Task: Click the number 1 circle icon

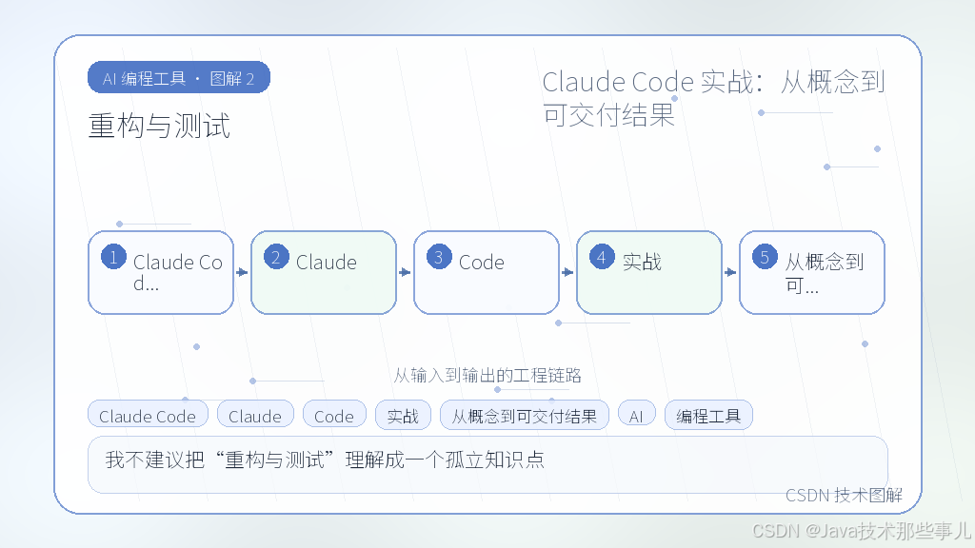Action: pyautogui.click(x=114, y=257)
